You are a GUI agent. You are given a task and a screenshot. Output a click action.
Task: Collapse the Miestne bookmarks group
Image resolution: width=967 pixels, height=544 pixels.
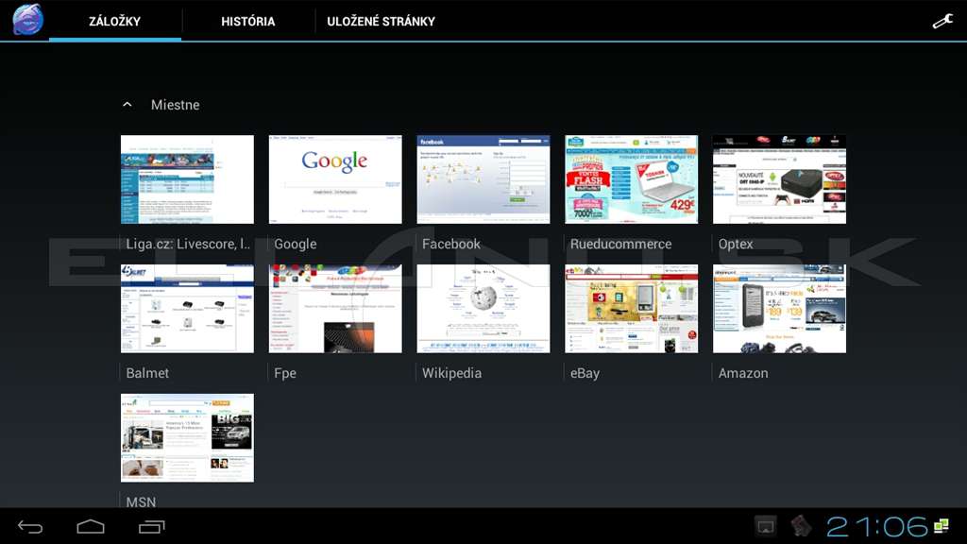127,105
